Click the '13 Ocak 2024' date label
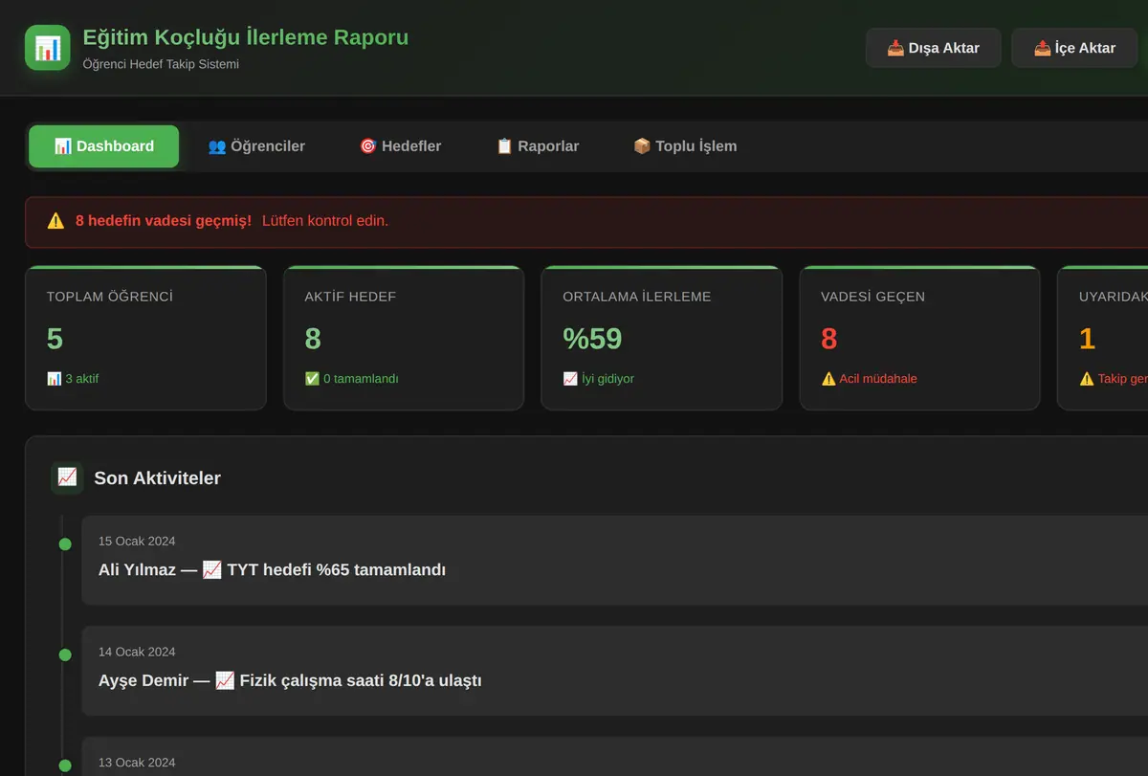Image resolution: width=1148 pixels, height=776 pixels. pos(137,764)
